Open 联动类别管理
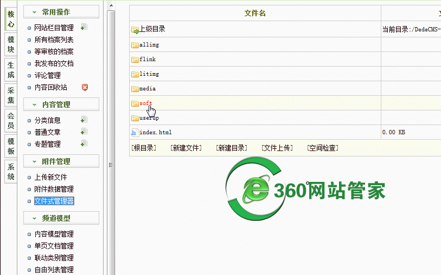441x275 pixels. tap(54, 258)
